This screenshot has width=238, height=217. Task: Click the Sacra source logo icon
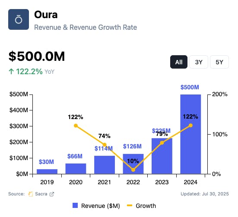coord(31,194)
